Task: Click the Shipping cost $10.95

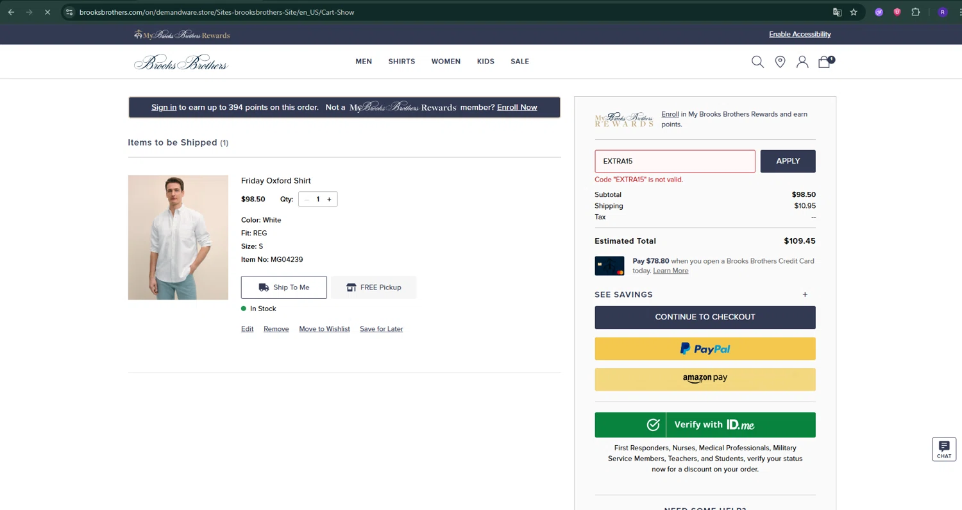Action: tap(805, 206)
